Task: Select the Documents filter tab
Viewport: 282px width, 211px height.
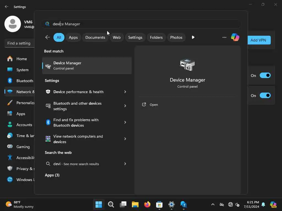Action: point(95,37)
